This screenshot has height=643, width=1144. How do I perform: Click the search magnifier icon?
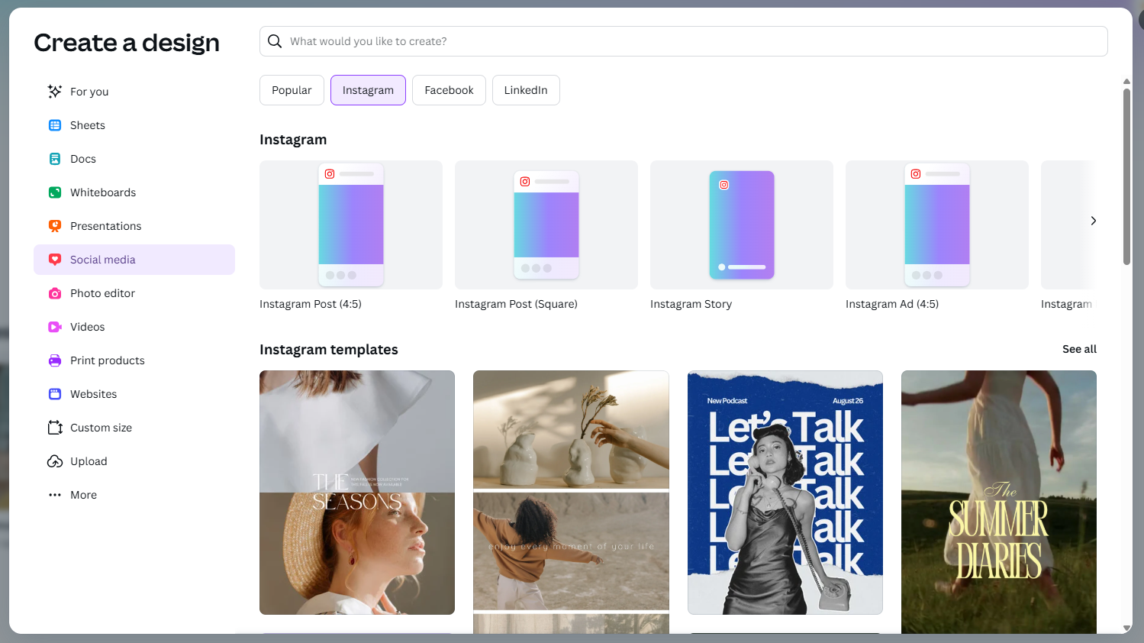click(275, 41)
